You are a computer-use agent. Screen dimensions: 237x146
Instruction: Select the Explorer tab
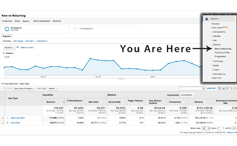pos(7,36)
